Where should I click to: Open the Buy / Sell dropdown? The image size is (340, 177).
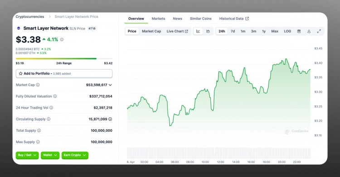pos(27,155)
